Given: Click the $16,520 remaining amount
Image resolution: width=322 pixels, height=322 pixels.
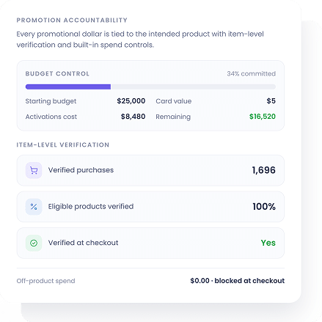Looking at the screenshot, I should pyautogui.click(x=263, y=117).
